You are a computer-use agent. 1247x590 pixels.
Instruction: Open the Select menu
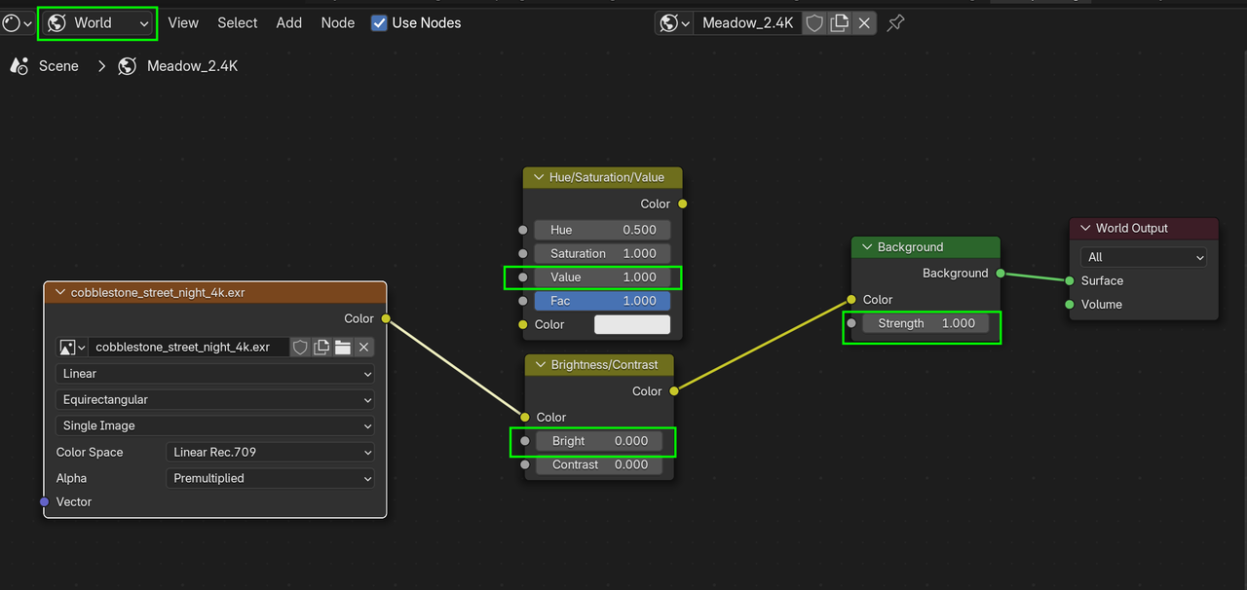click(x=238, y=22)
